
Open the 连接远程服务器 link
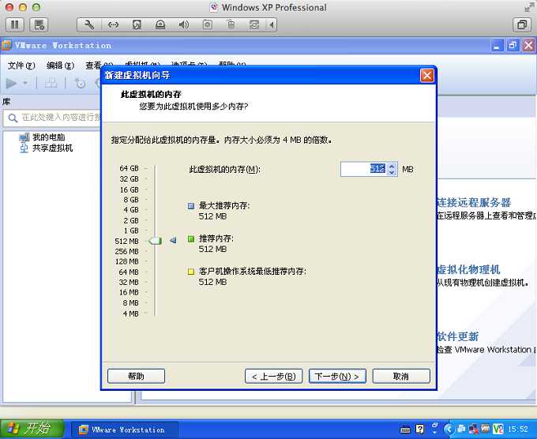click(x=474, y=202)
